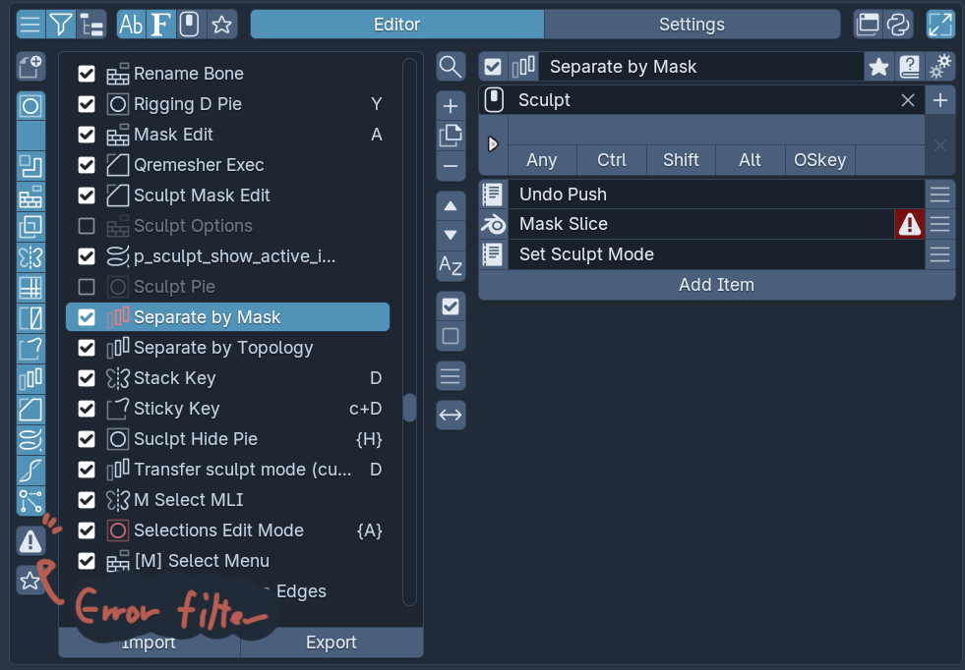Open the search magnifier icon

click(451, 67)
